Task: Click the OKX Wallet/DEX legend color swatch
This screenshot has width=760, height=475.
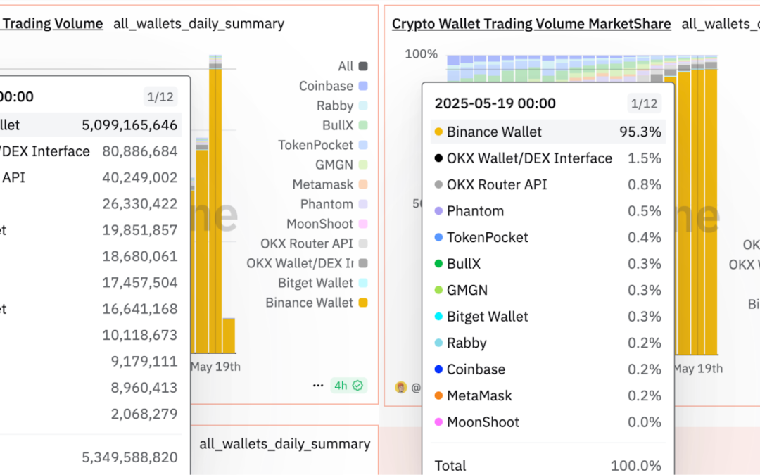Action: pos(362,263)
